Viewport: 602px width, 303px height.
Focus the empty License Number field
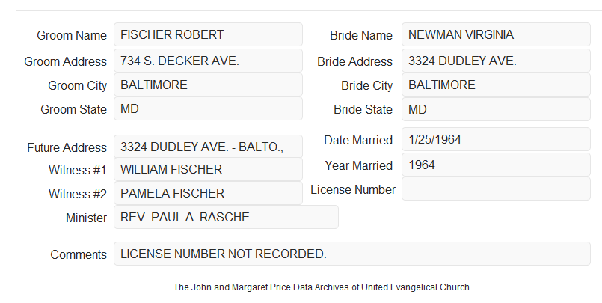tap(496, 189)
